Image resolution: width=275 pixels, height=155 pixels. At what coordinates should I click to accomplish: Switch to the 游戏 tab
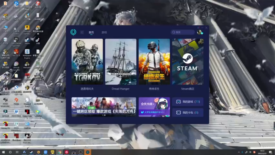(104, 32)
